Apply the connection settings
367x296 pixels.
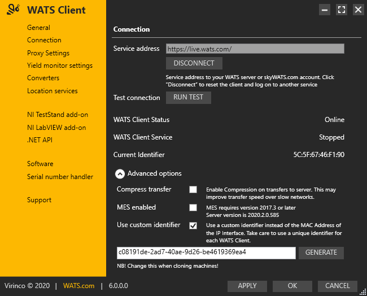(247, 286)
